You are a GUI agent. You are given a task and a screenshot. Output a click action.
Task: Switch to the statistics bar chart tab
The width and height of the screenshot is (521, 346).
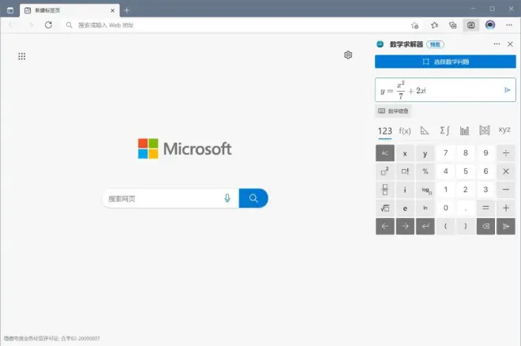[464, 130]
